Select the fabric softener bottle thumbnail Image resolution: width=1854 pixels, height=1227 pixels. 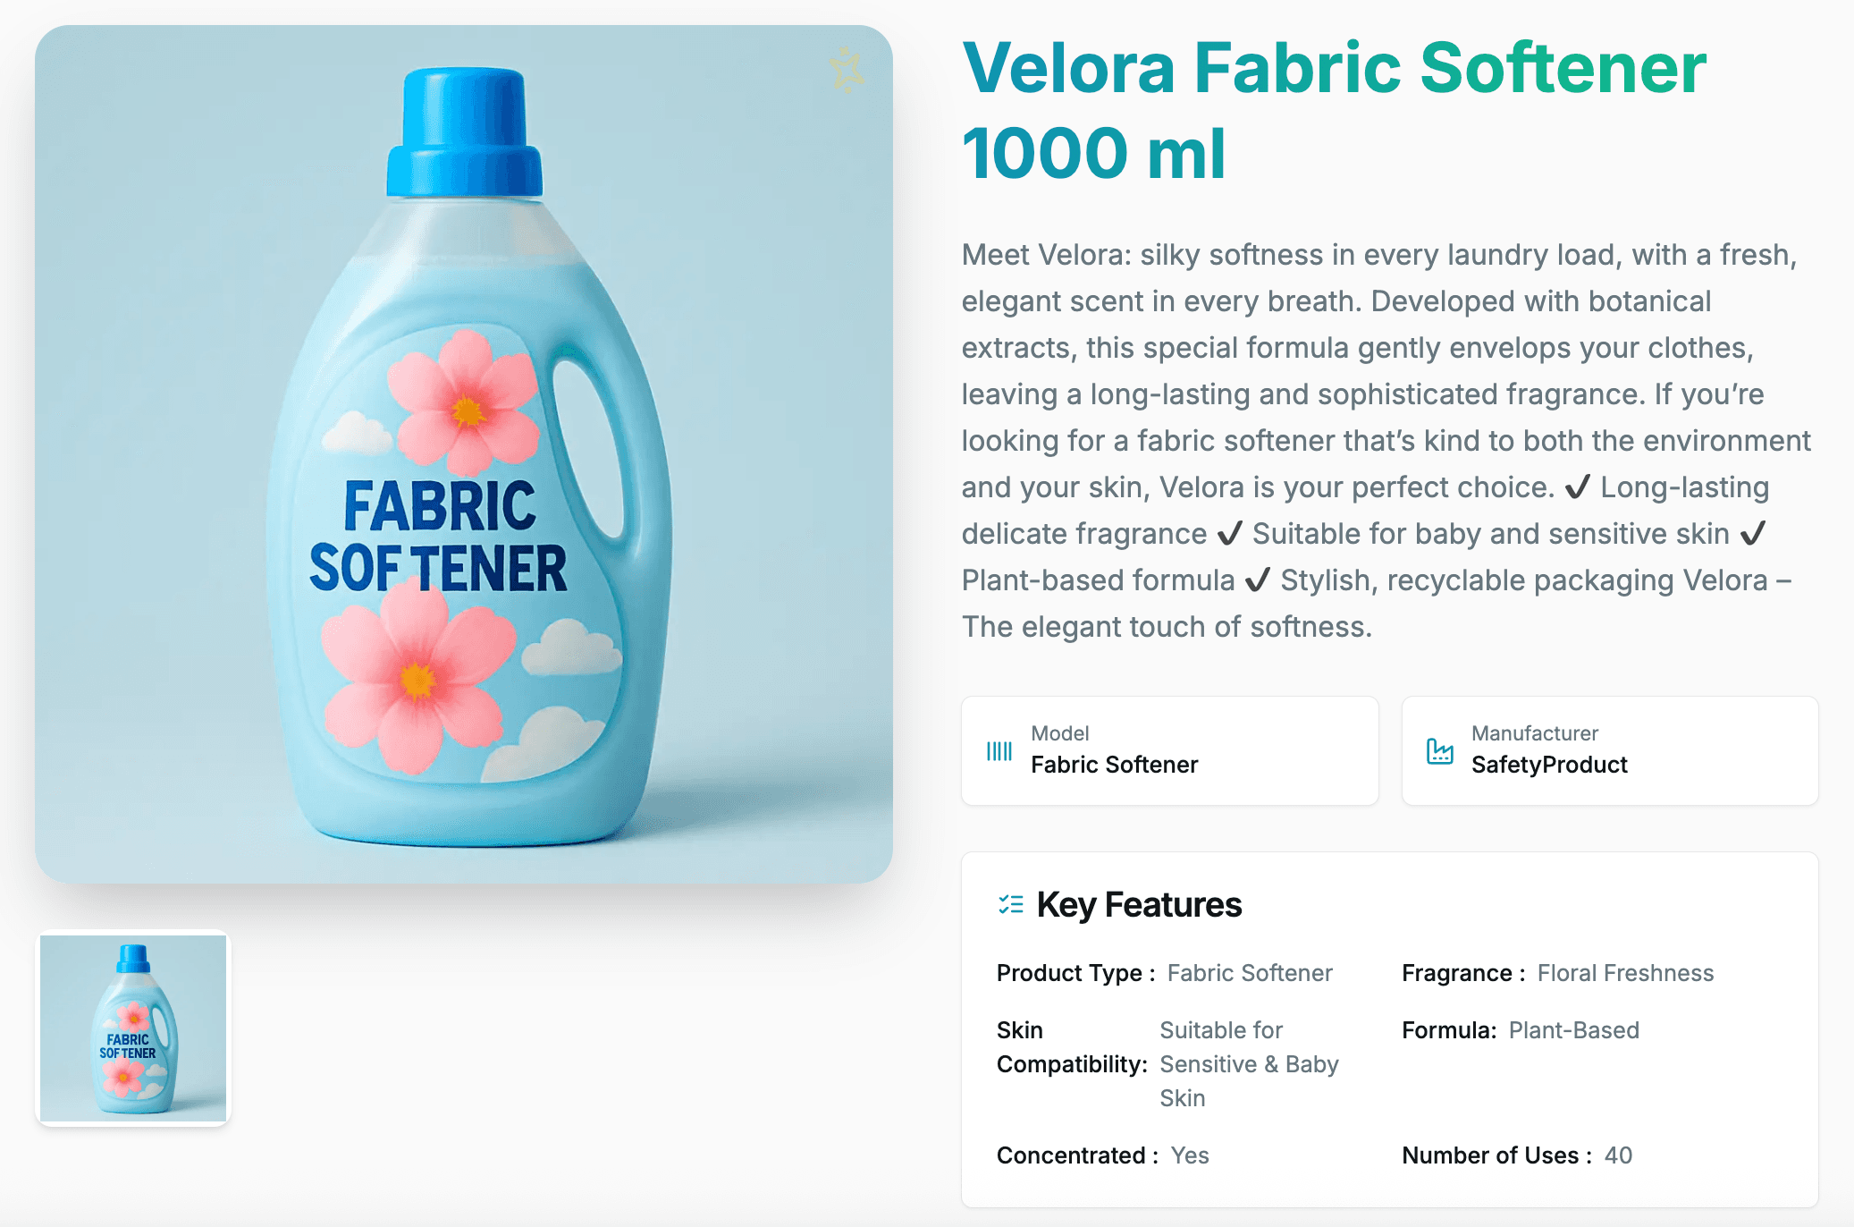(133, 1028)
